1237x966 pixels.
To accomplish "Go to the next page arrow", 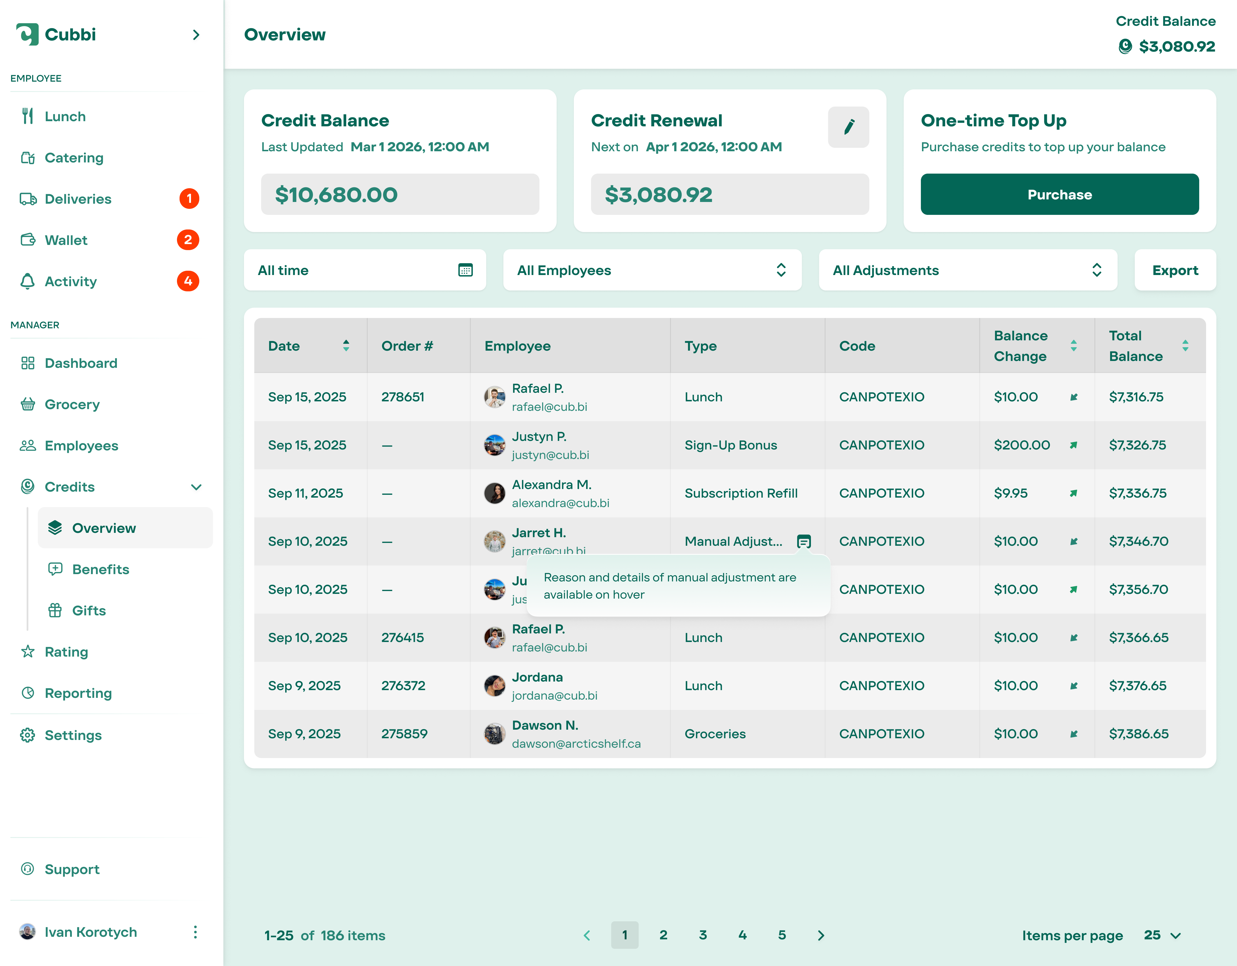I will (821, 935).
